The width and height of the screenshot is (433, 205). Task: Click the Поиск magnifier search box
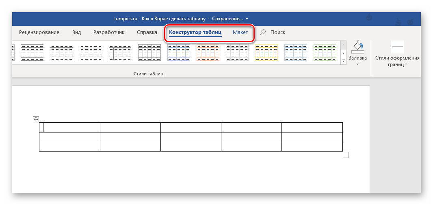(x=273, y=32)
